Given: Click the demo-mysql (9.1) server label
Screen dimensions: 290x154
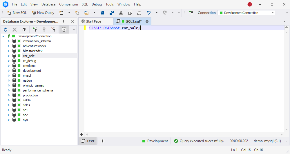Looking at the screenshot, I should 267,141.
